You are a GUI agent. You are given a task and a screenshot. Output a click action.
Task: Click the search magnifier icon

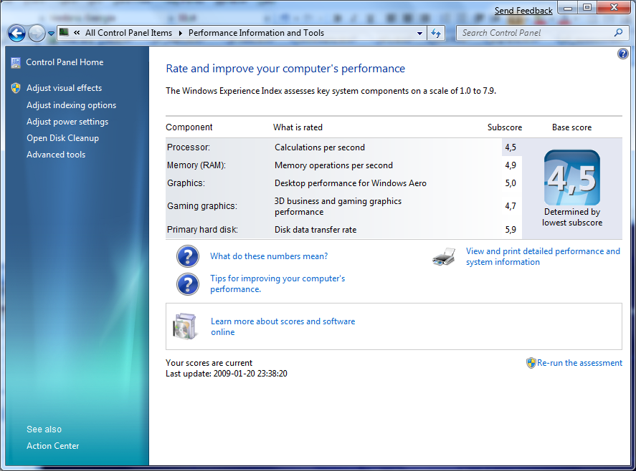click(618, 32)
